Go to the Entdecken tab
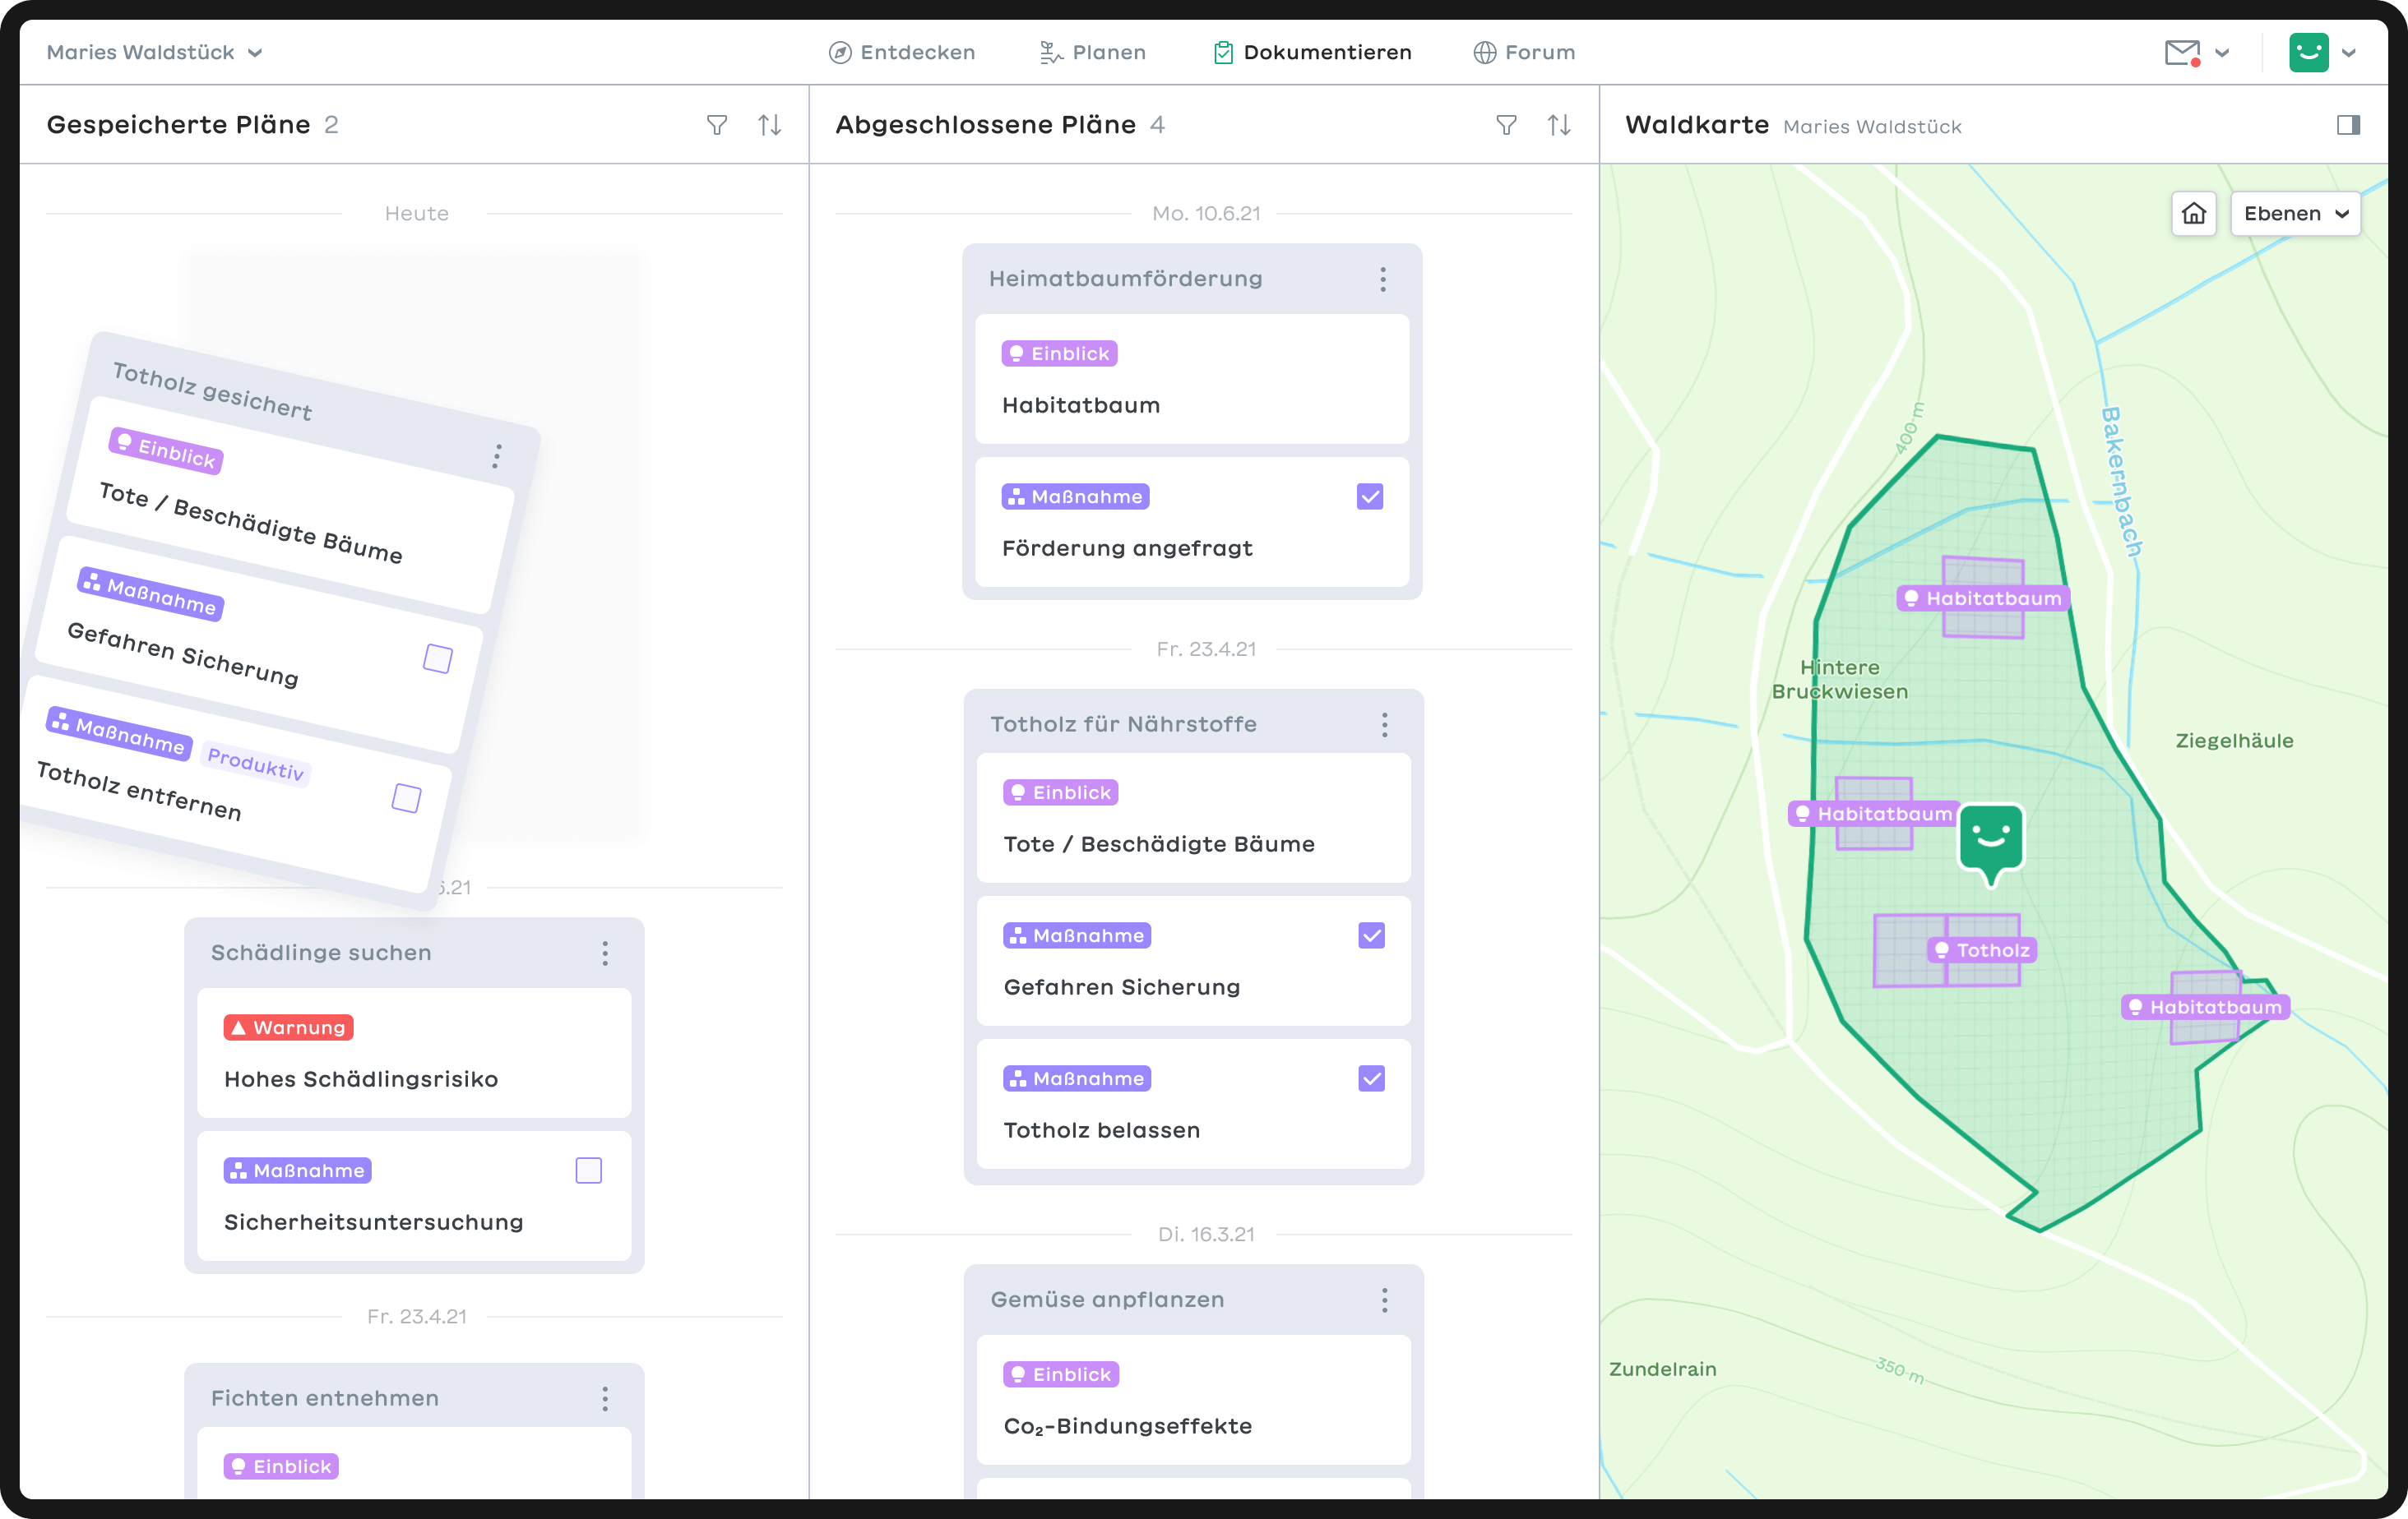 pyautogui.click(x=902, y=53)
